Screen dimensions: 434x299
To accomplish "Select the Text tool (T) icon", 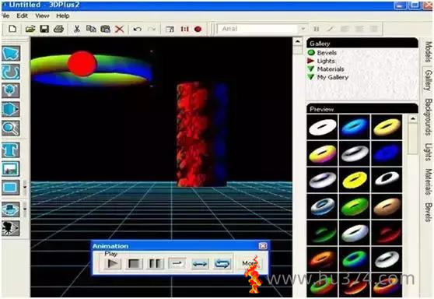I will 11,150.
